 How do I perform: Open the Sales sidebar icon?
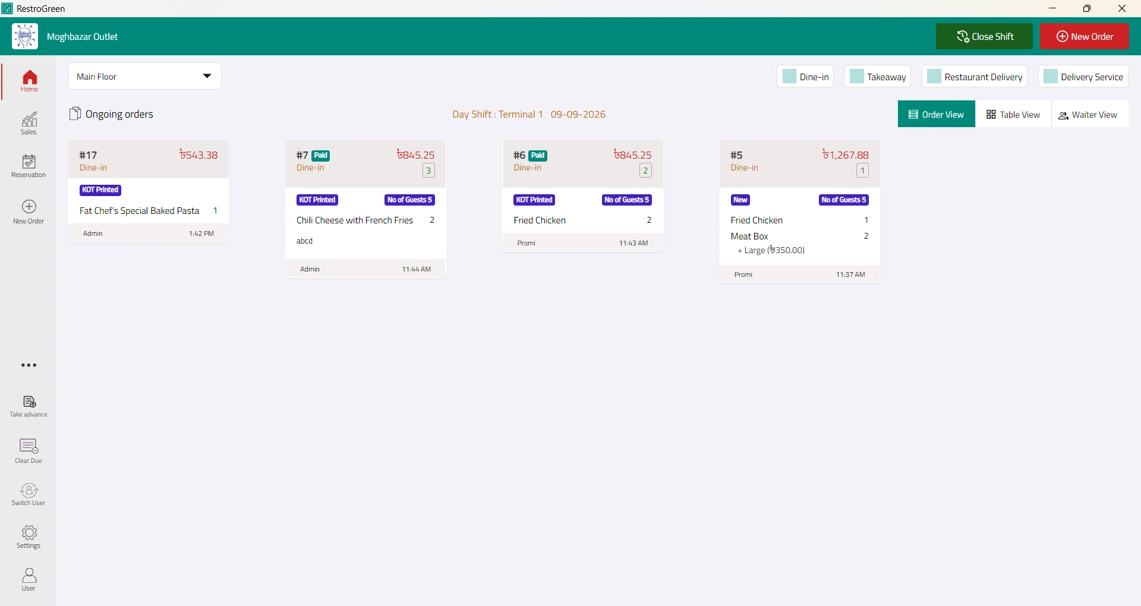(29, 124)
